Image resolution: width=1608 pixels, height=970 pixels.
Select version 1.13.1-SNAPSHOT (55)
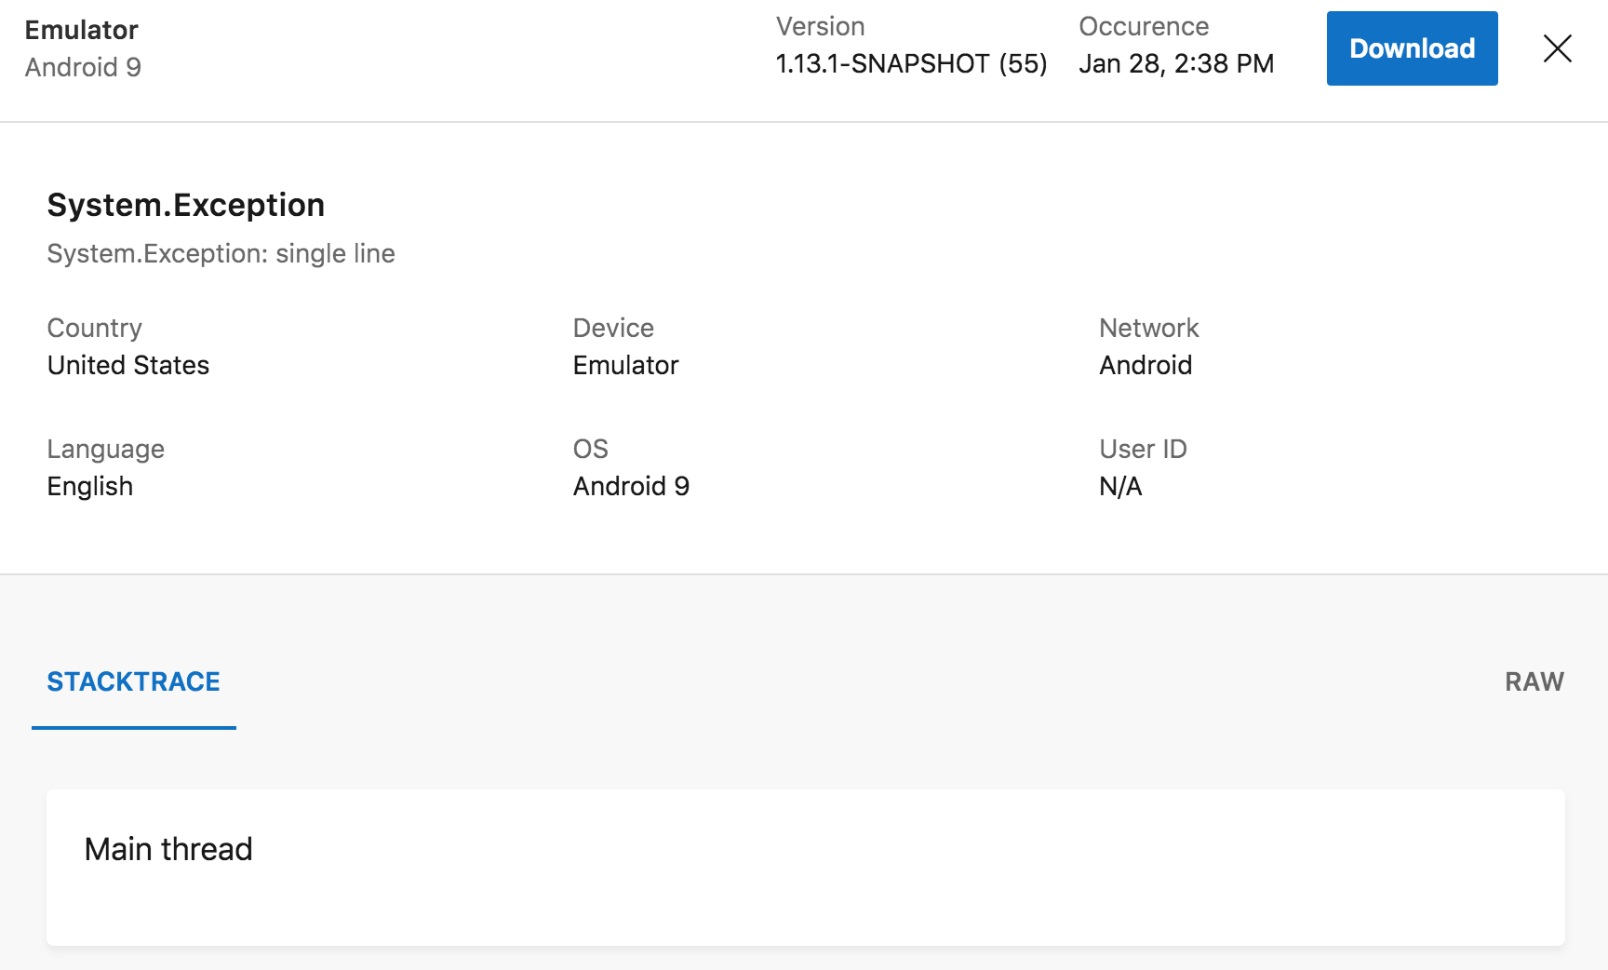pos(910,63)
